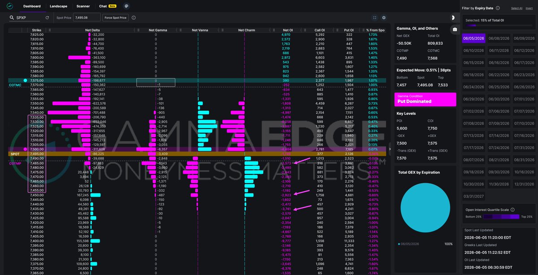
Task: Click the 7,365.00 strike row
Action: 197,273
